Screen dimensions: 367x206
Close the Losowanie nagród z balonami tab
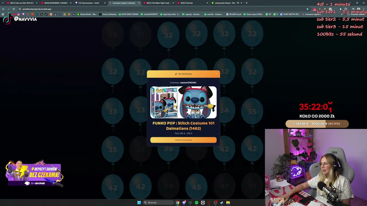[x=139, y=3]
